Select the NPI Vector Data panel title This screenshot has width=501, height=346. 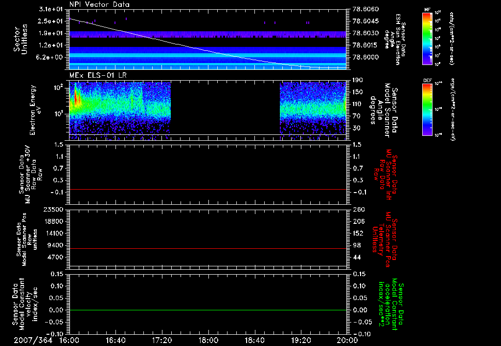[99, 4]
